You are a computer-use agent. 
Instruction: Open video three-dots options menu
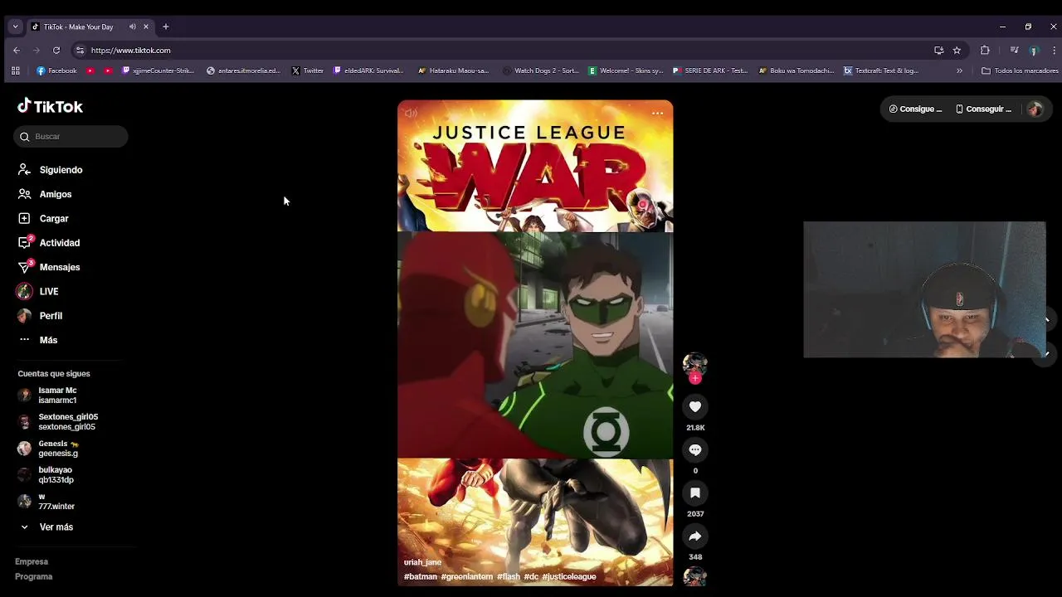657,114
